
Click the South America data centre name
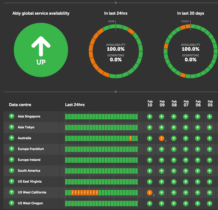(29, 171)
